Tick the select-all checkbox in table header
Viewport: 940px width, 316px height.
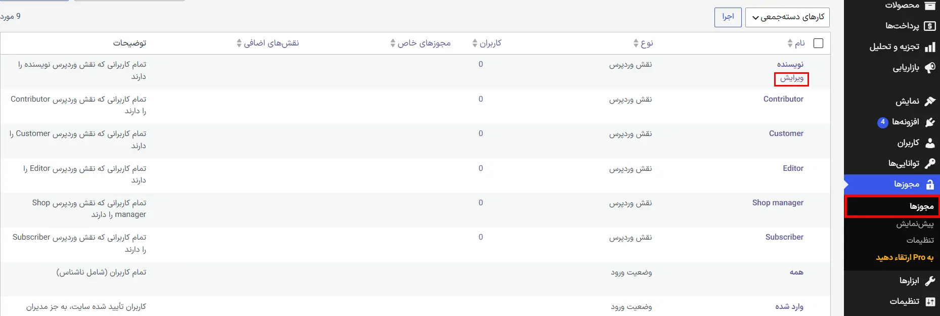point(818,43)
